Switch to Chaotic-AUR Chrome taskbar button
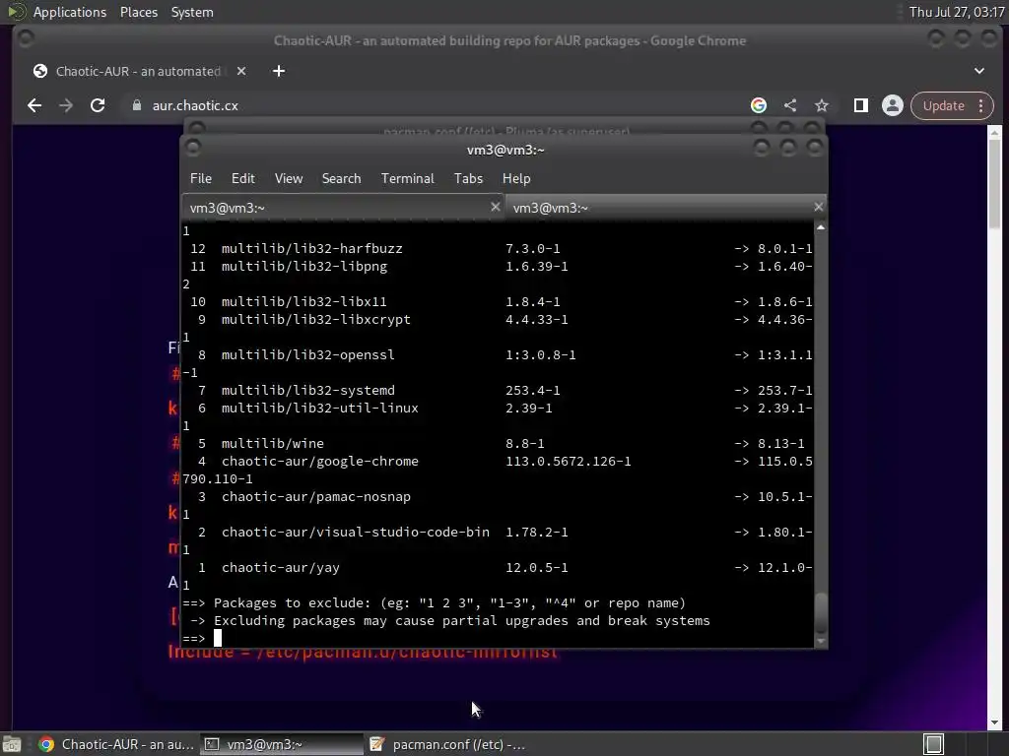This screenshot has height=756, width=1009. click(x=116, y=744)
